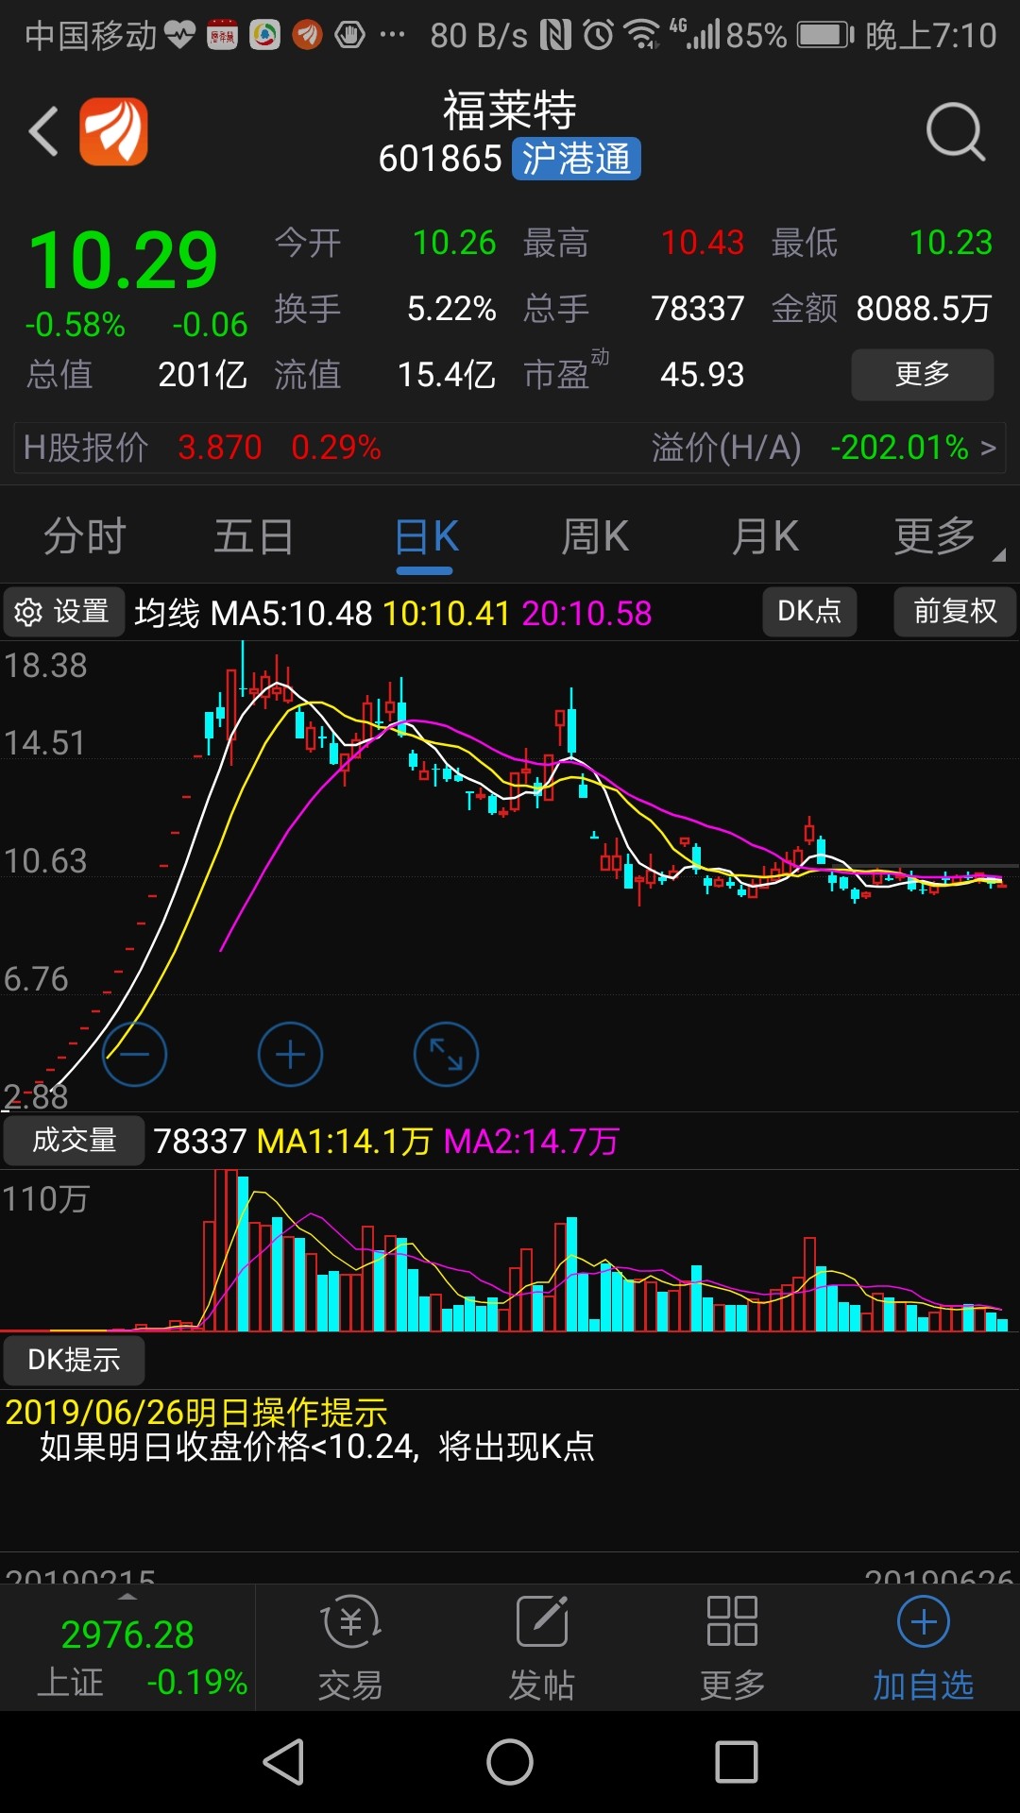Expand H-share premium details arrow
Screen dimensions: 1020x1813
pos(988,448)
